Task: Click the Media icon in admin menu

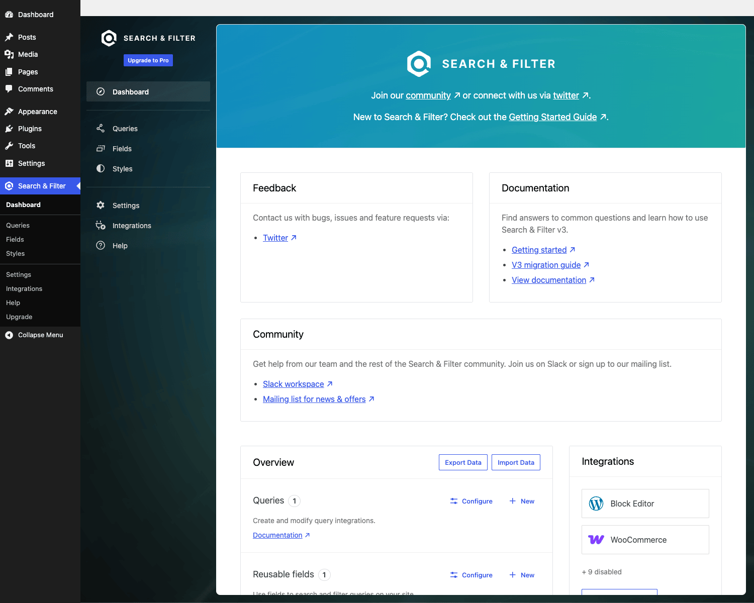Action: click(9, 54)
